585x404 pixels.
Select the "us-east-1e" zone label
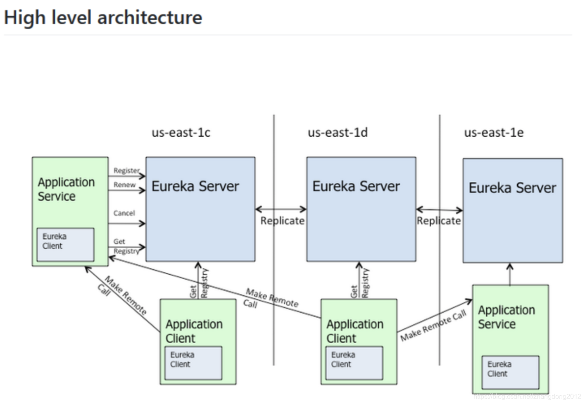(x=494, y=133)
